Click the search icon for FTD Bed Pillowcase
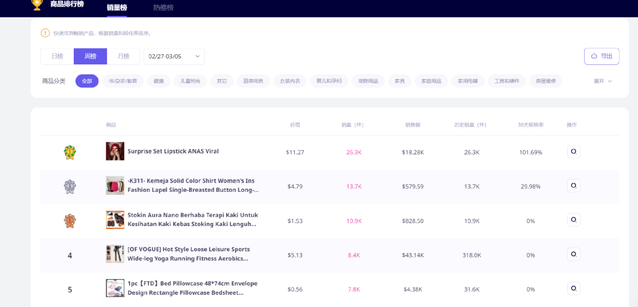Image resolution: width=638 pixels, height=307 pixels. point(573,289)
